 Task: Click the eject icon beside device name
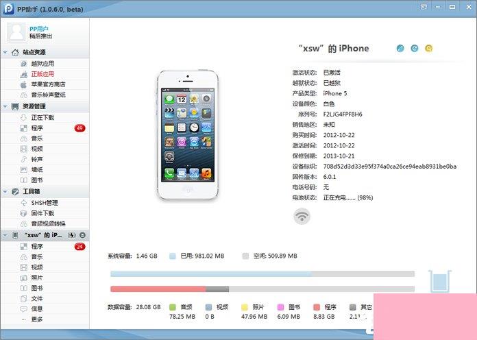point(82,235)
